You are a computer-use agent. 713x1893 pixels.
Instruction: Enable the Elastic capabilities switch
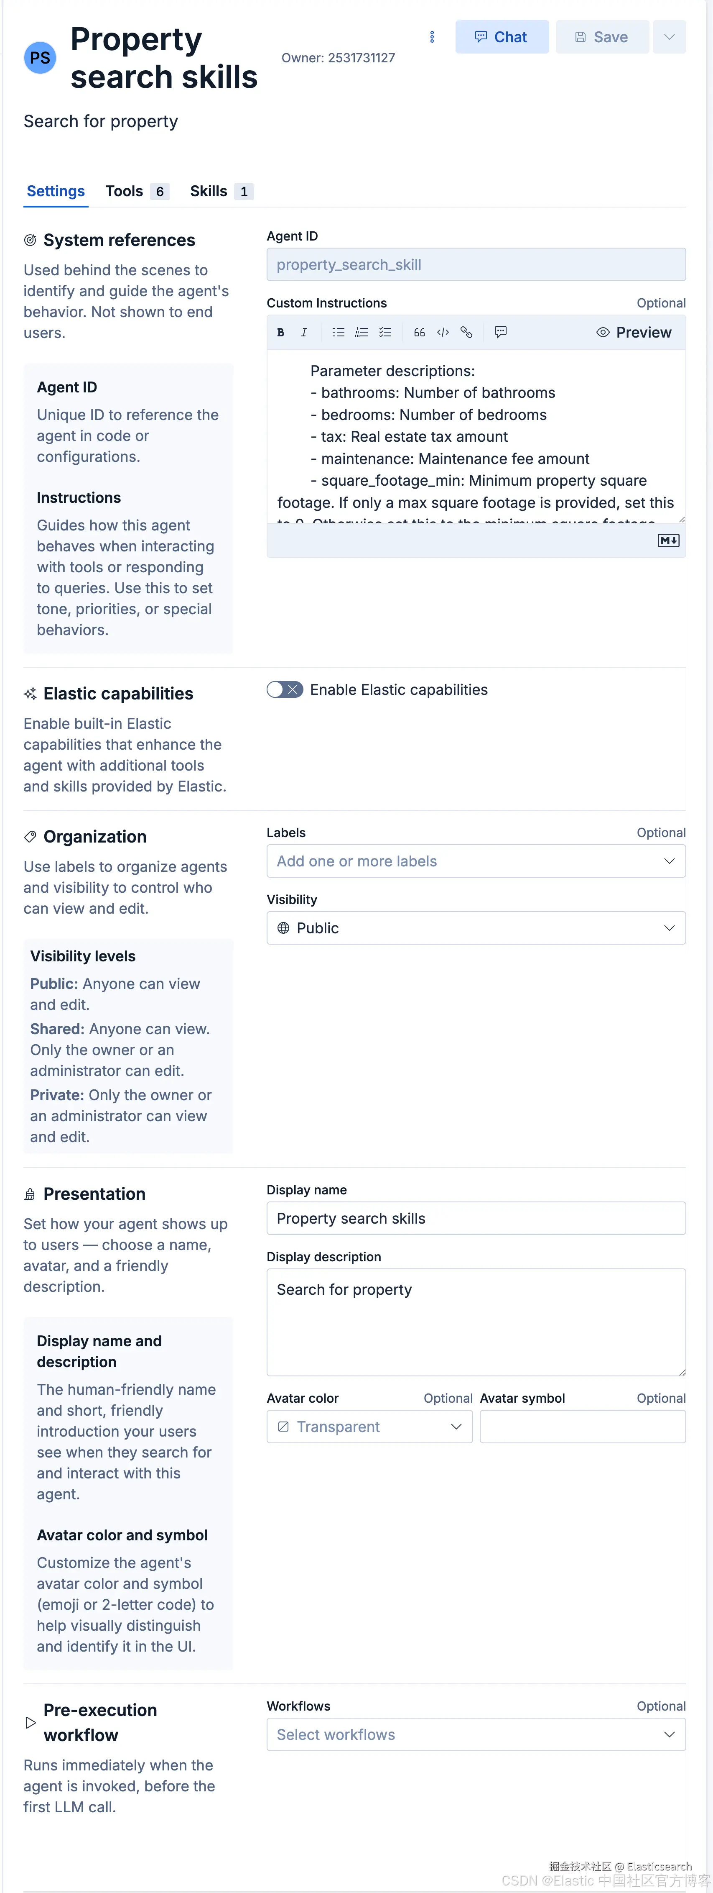[x=285, y=689]
